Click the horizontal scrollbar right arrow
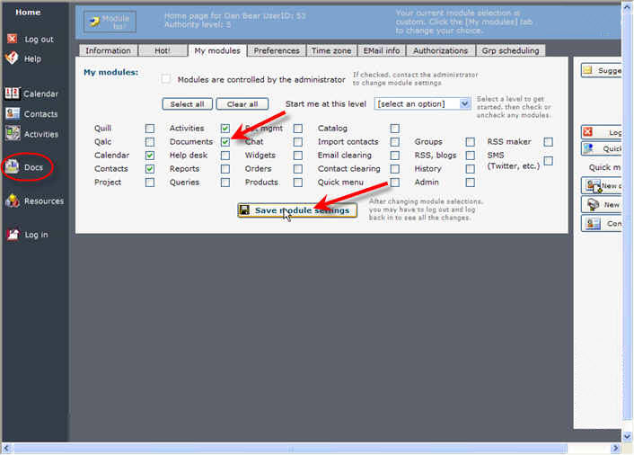634x455 pixels. [x=615, y=448]
